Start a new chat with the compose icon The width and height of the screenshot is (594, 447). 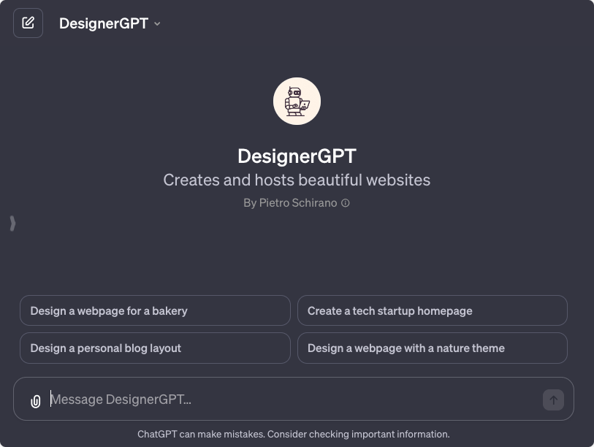click(x=28, y=23)
